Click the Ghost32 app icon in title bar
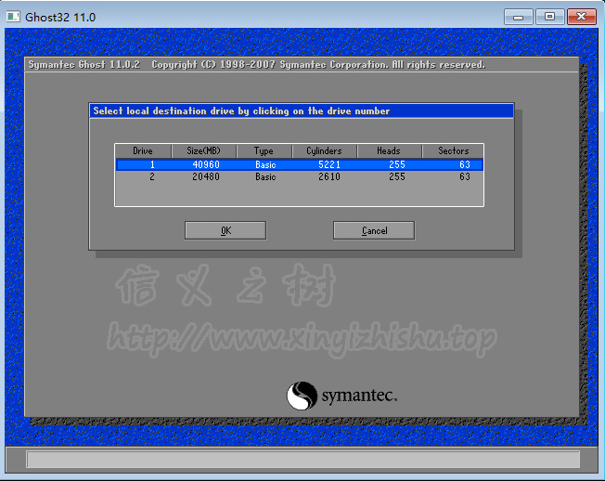The height and width of the screenshot is (481, 605). point(13,17)
